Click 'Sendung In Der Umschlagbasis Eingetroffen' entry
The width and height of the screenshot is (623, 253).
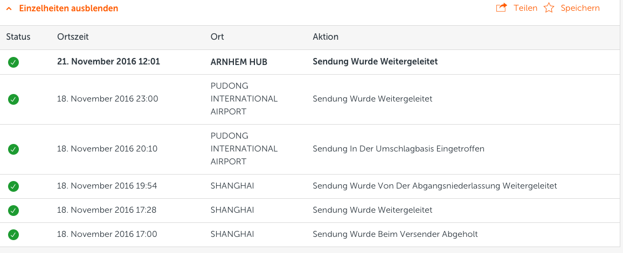(398, 149)
